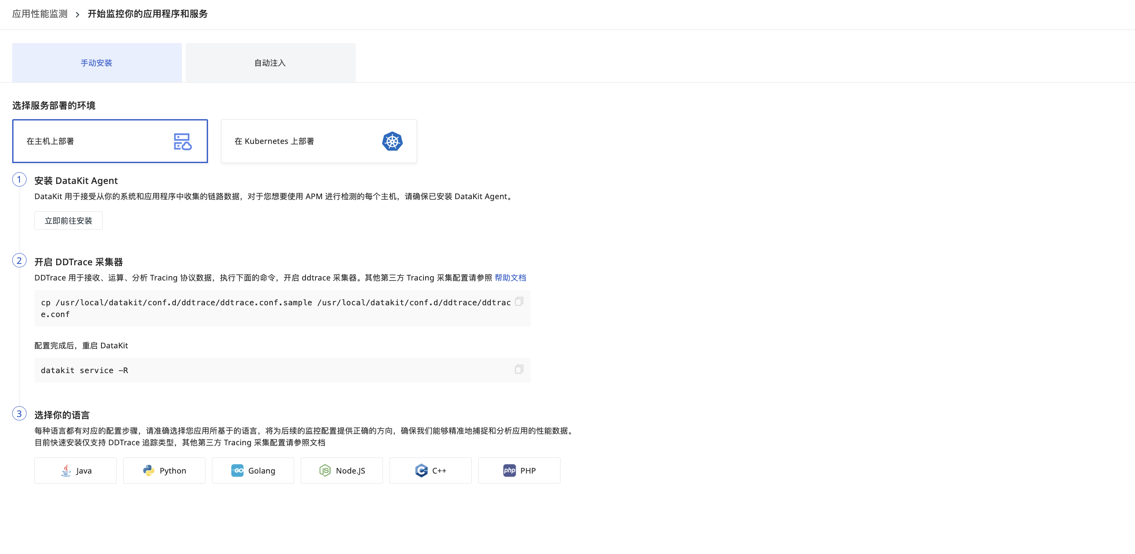
Task: Open the 应用性能监测 breadcrumb link
Action: (40, 14)
